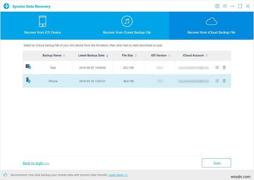Open details list icon for iPad backup

click(217, 67)
